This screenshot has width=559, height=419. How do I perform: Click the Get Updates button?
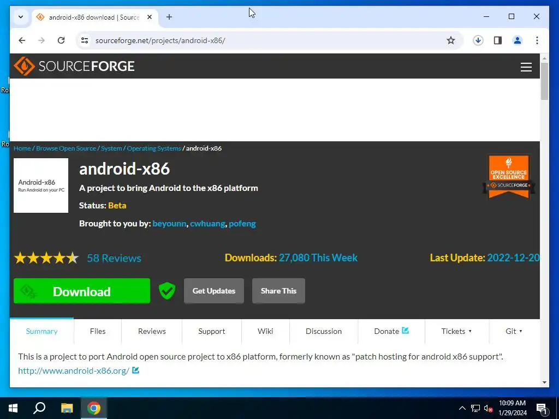[214, 291]
